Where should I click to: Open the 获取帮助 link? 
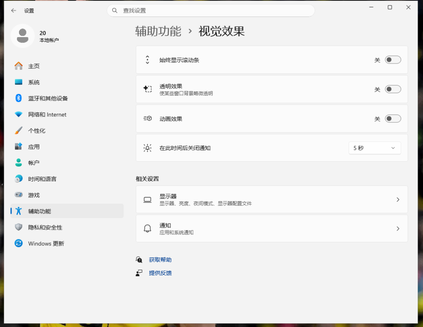coord(160,260)
